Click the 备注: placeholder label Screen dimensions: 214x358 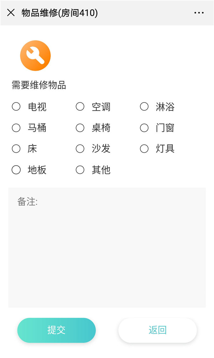pyautogui.click(x=27, y=202)
